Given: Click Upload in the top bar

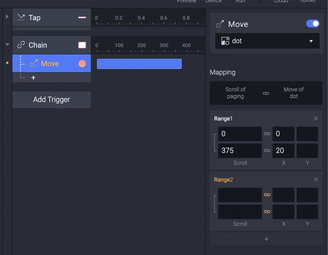Looking at the screenshot, I should pyautogui.click(x=308, y=1).
